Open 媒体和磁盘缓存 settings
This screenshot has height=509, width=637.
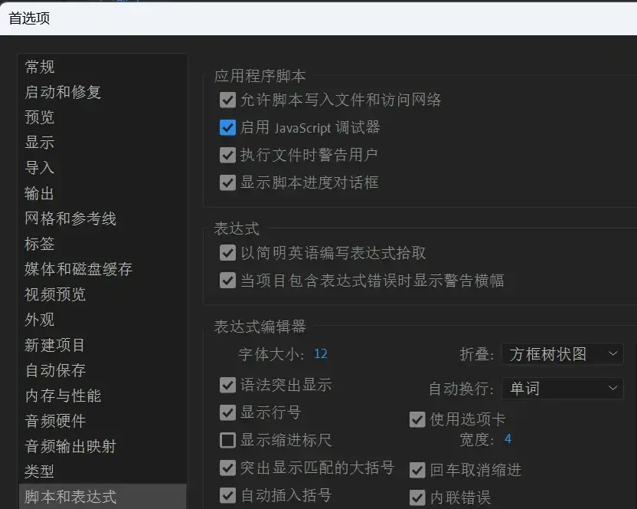pos(78,269)
